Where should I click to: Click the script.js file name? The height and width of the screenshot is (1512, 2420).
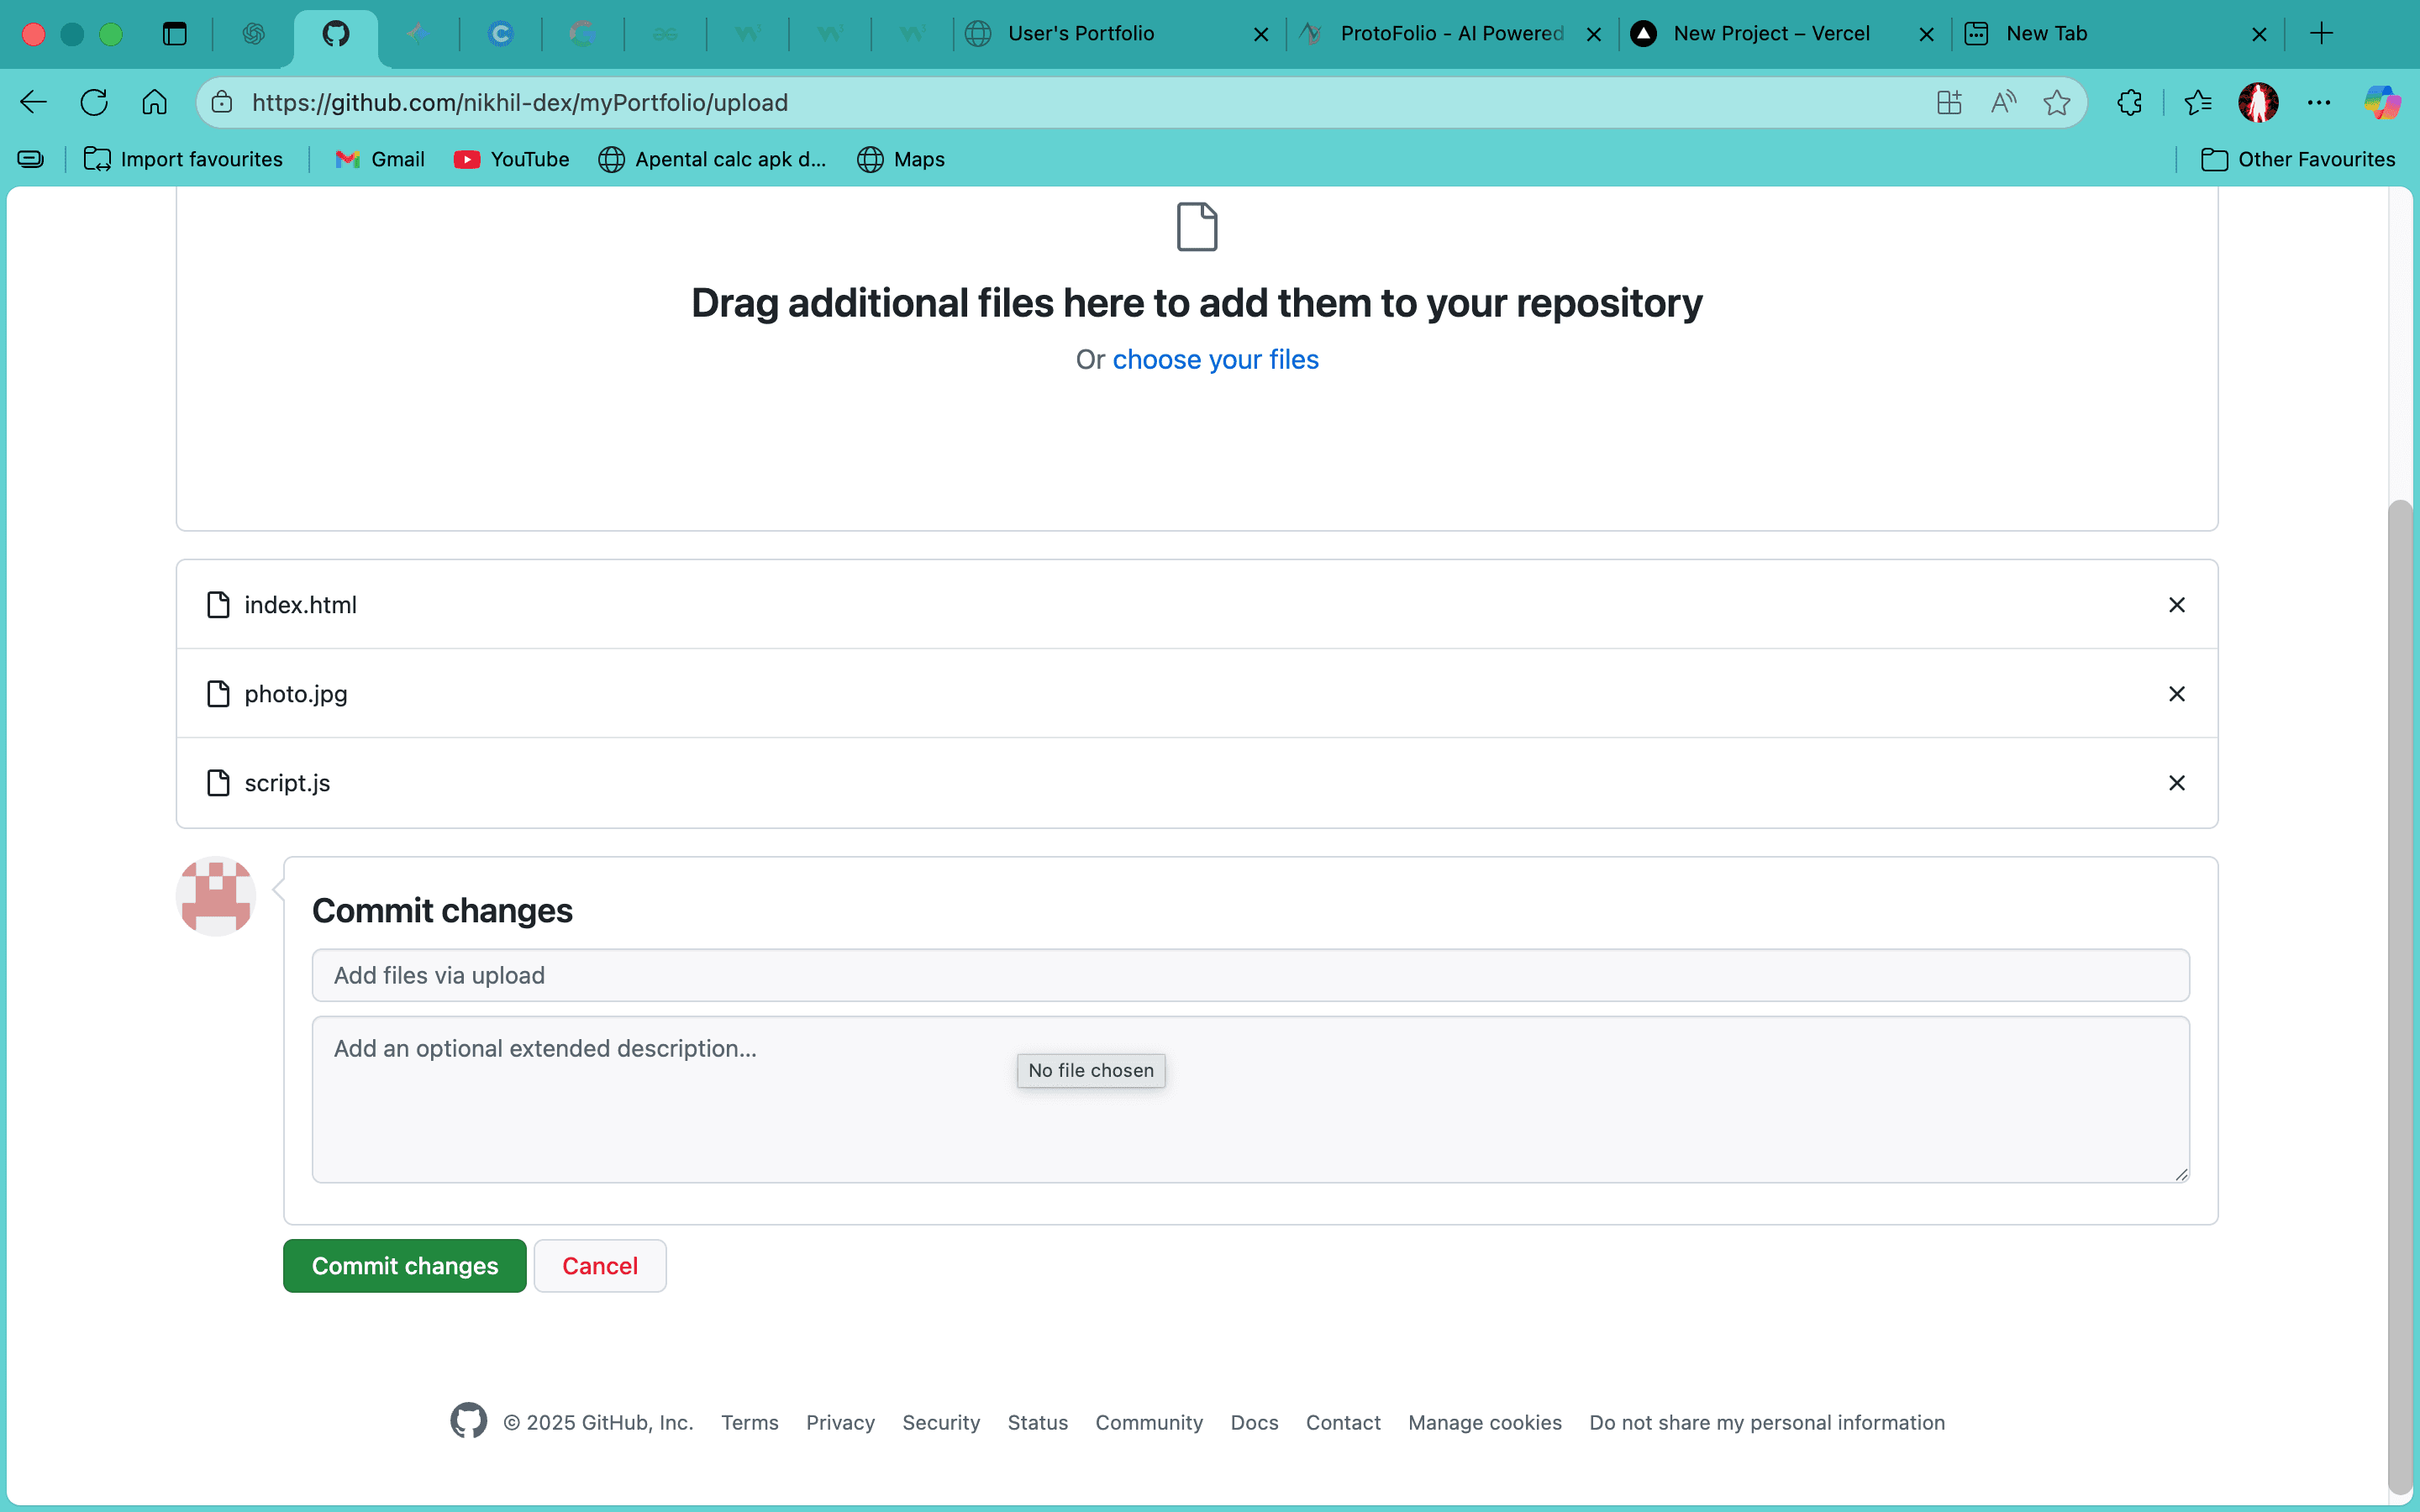click(287, 783)
